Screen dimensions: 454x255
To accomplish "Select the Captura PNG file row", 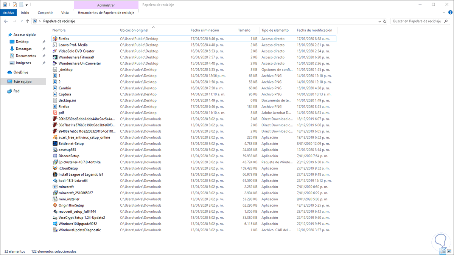I will [194, 94].
